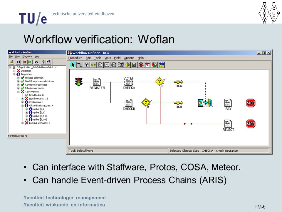The width and height of the screenshot is (282, 212).
Task: Choose the yellow diamond condition tool
Action: point(127,65)
